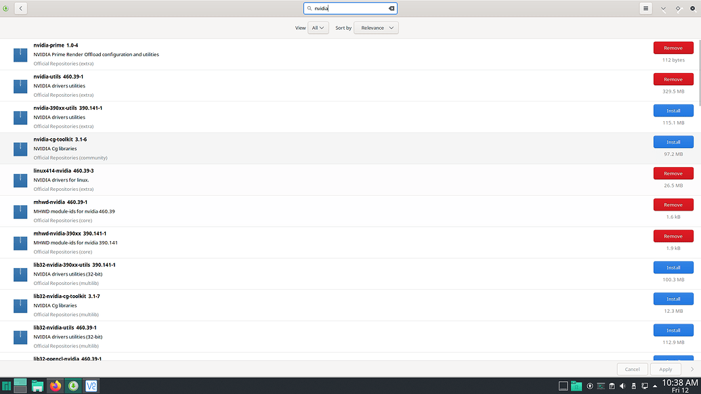This screenshot has width=701, height=394.
Task: Click the workspace pager in taskbar
Action: click(20, 385)
